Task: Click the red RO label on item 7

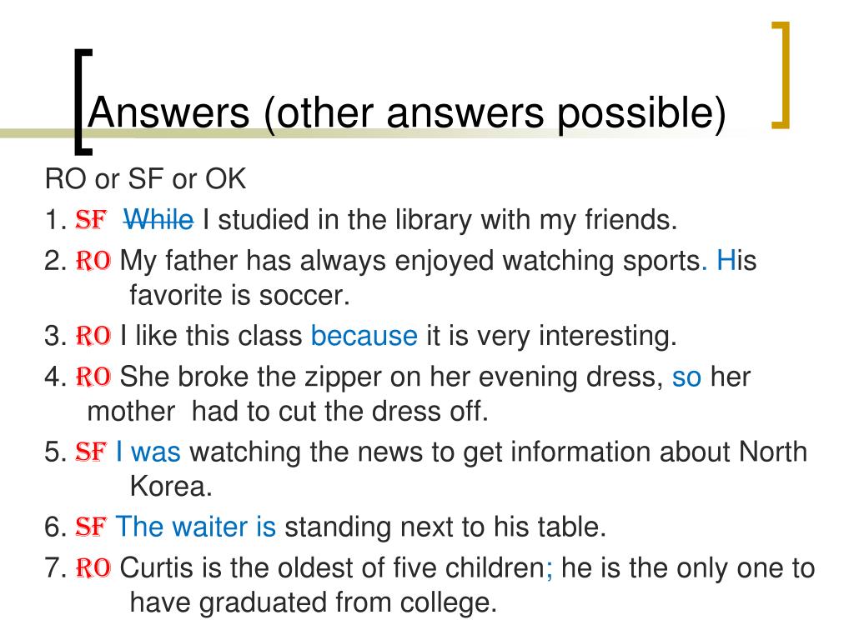Action: (93, 568)
